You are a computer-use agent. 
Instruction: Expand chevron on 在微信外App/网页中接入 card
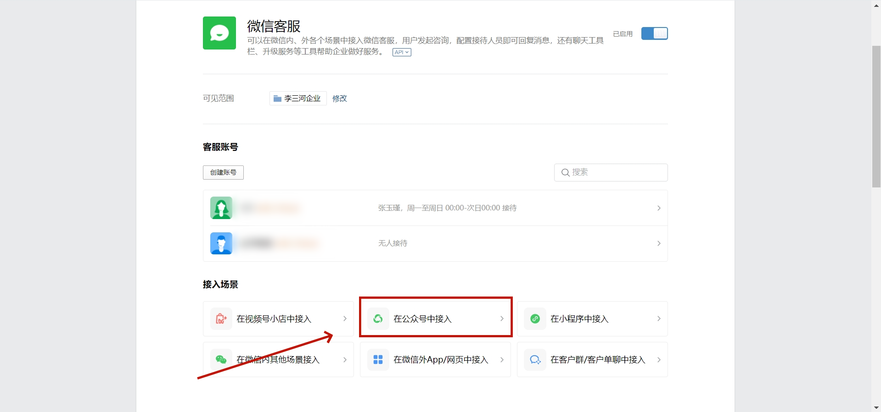pos(502,360)
